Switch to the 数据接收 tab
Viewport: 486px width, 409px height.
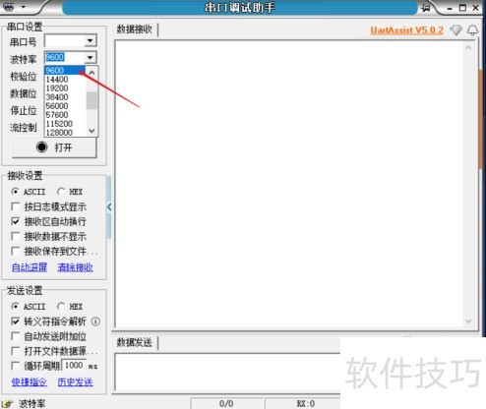tap(135, 29)
